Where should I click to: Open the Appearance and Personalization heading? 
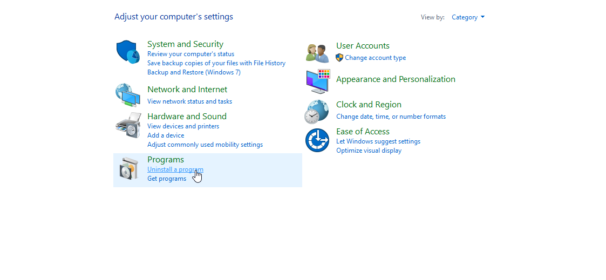396,79
